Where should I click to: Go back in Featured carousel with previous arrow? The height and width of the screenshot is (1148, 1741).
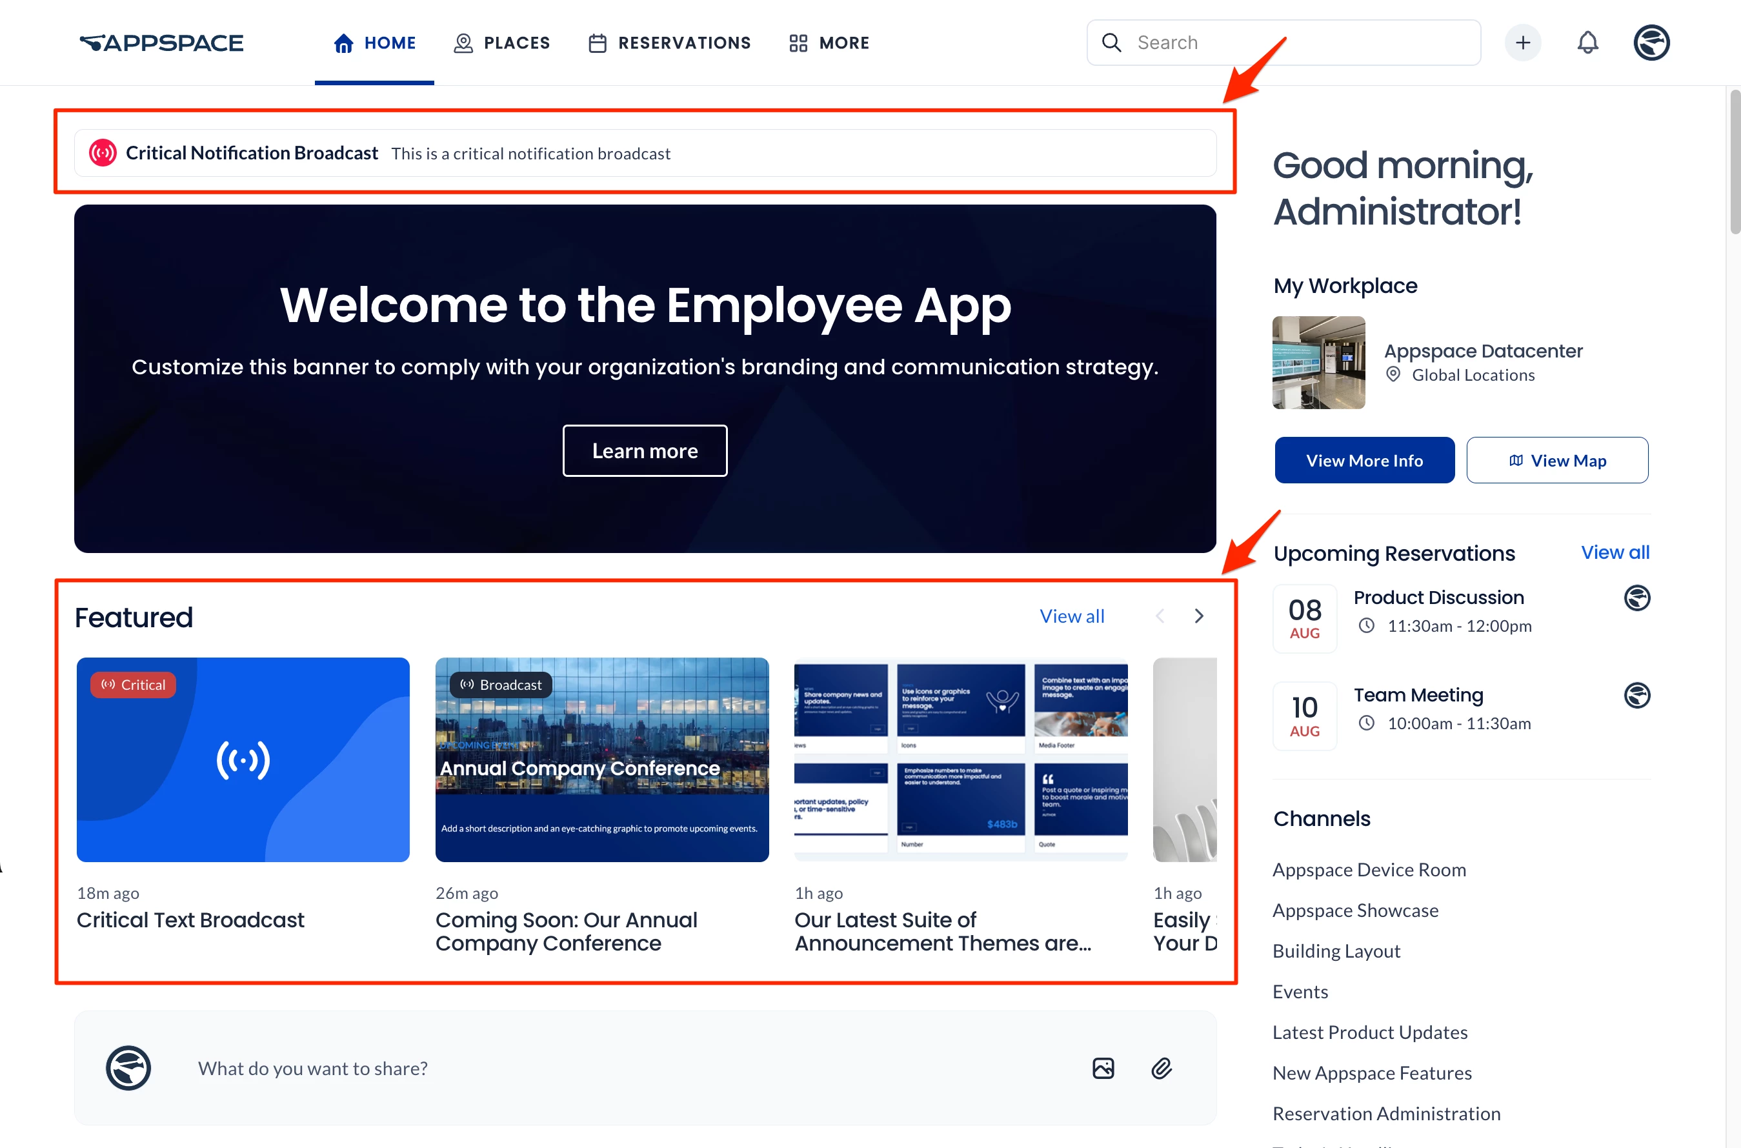[1160, 616]
